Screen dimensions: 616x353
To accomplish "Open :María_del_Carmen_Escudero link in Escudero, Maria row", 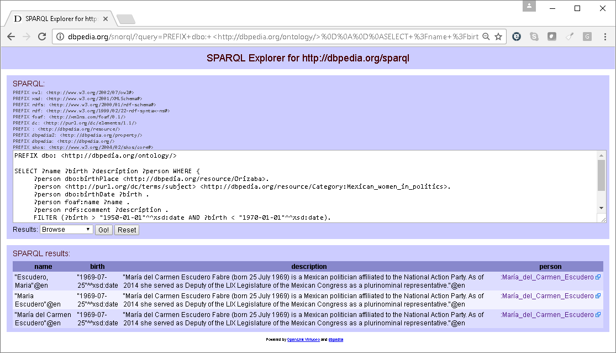I will click(547, 277).
